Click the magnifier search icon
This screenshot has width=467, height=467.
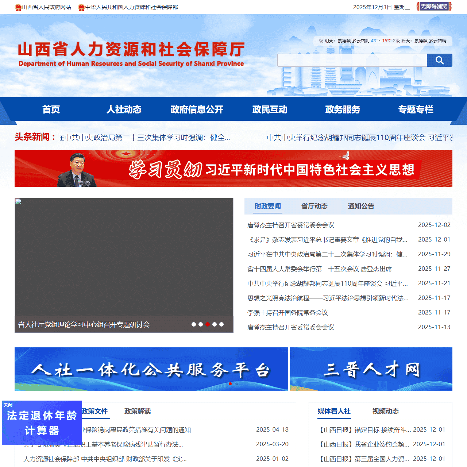439,60
